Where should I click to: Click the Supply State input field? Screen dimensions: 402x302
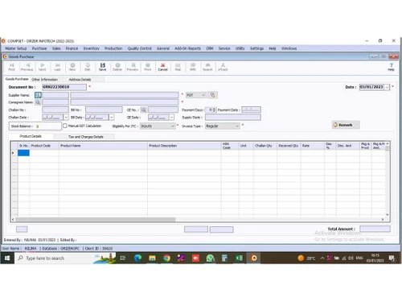click(233, 118)
